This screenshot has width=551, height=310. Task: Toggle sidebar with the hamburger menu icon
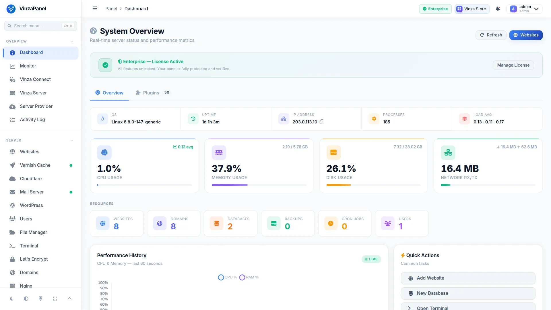(x=95, y=9)
